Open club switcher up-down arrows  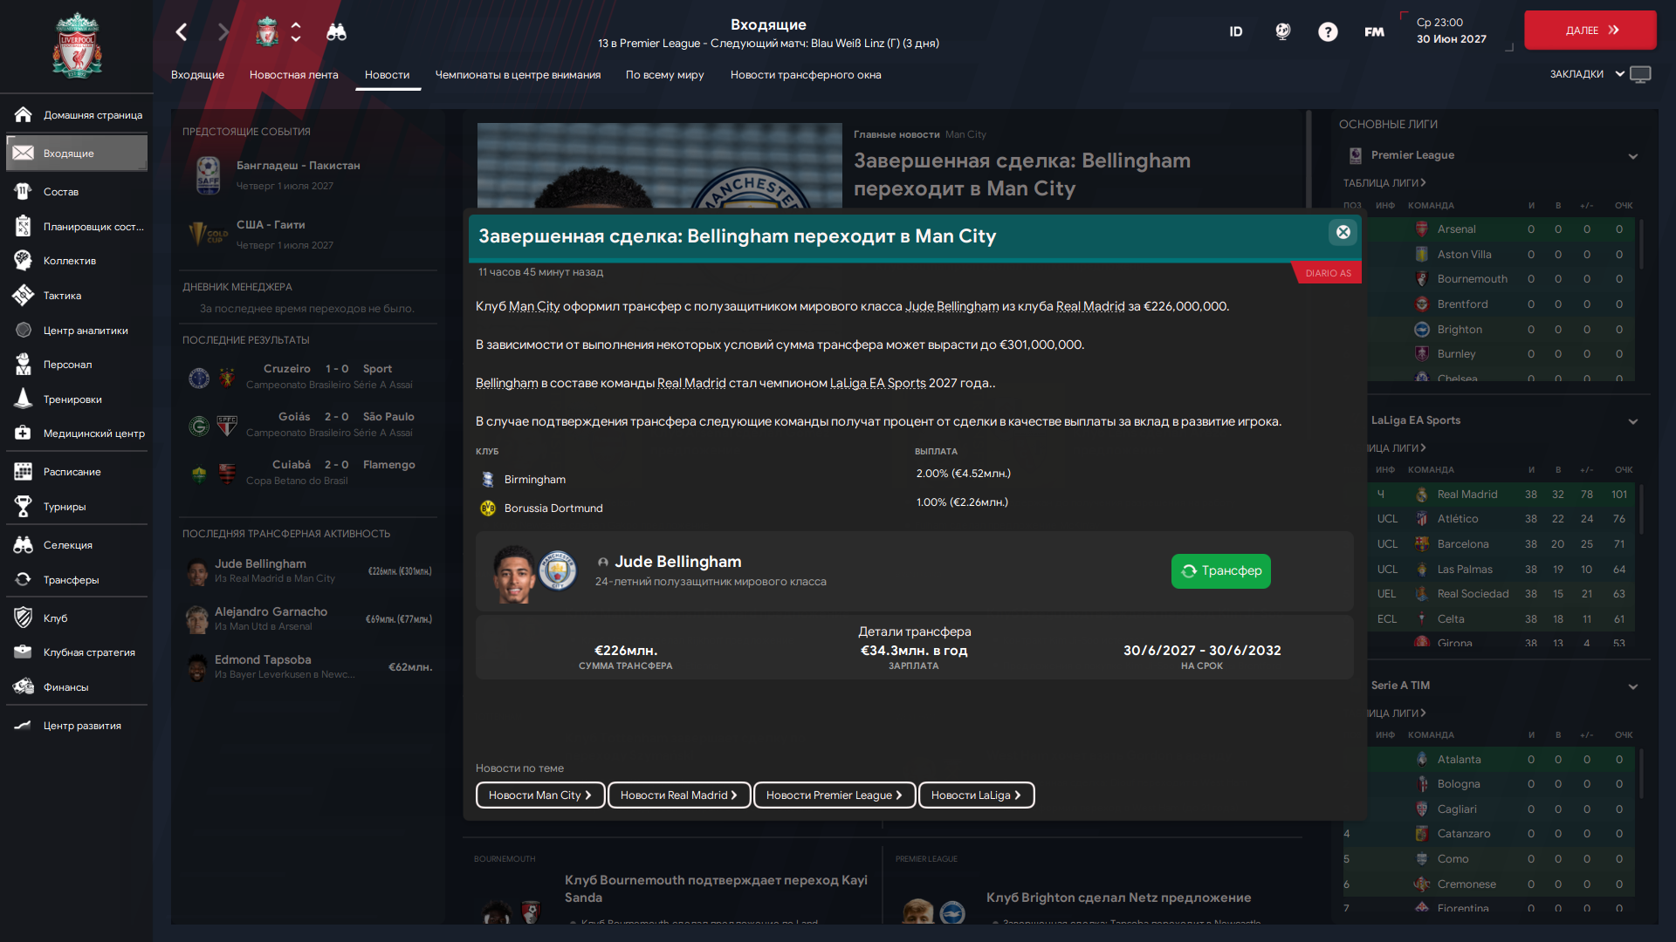296,32
